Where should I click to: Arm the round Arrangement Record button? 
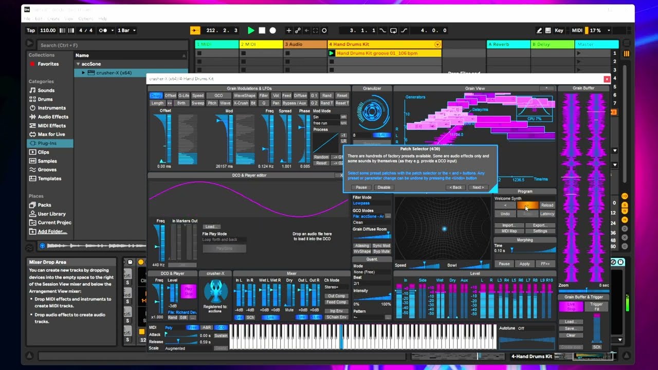(273, 30)
